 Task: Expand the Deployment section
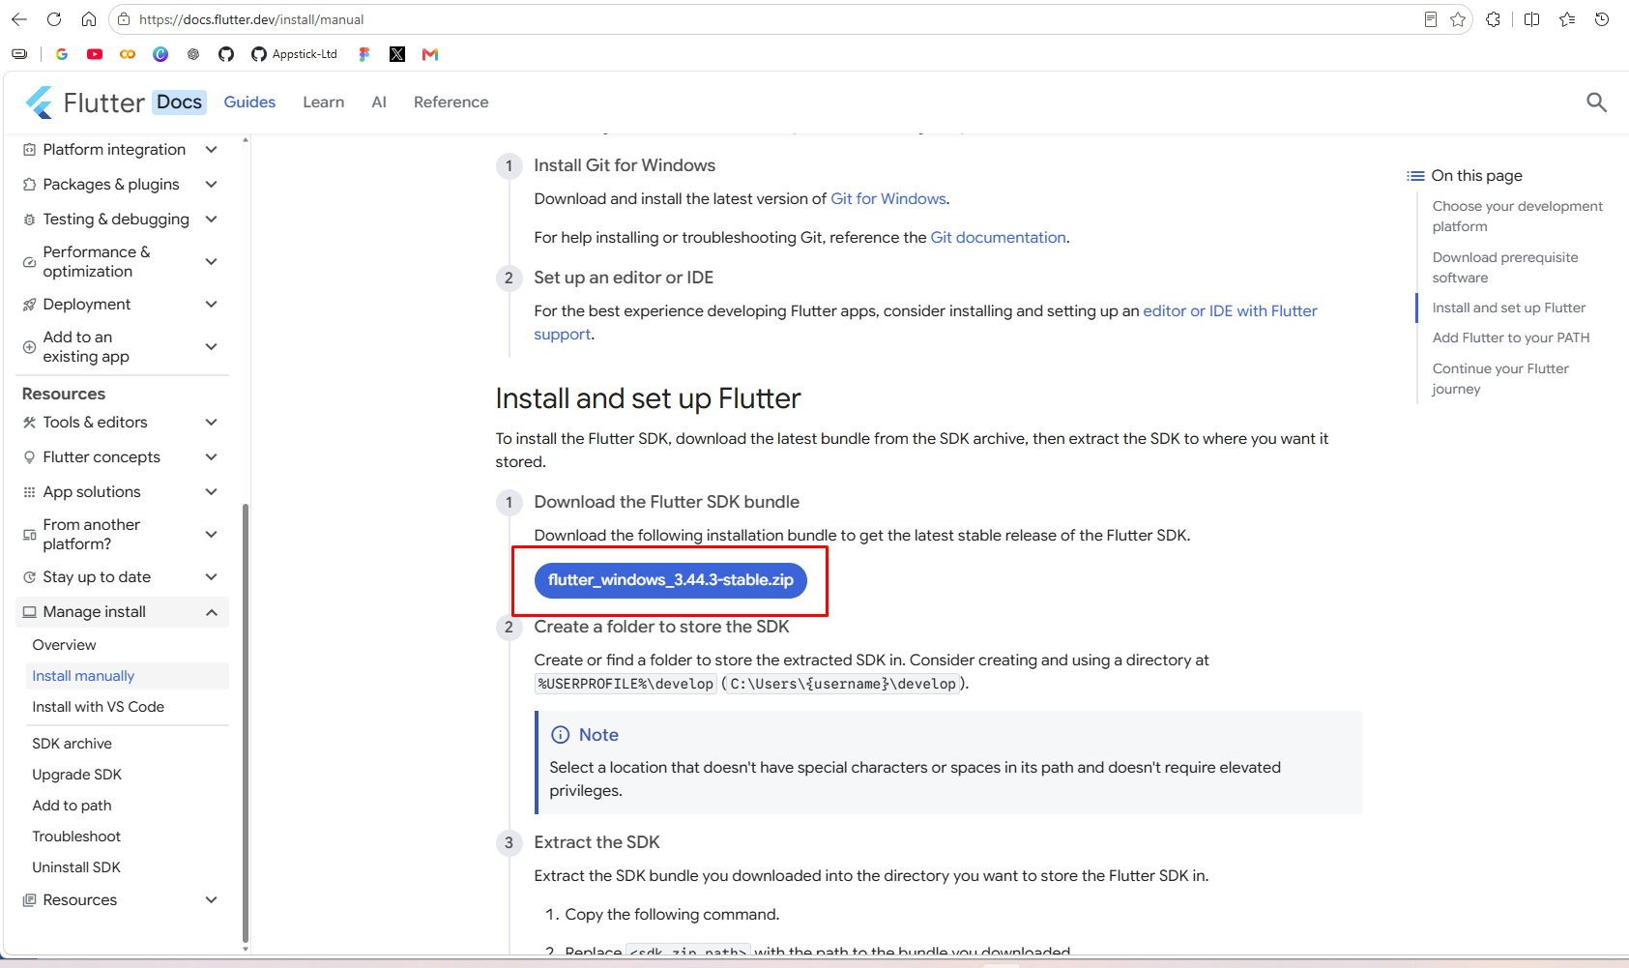click(x=122, y=305)
